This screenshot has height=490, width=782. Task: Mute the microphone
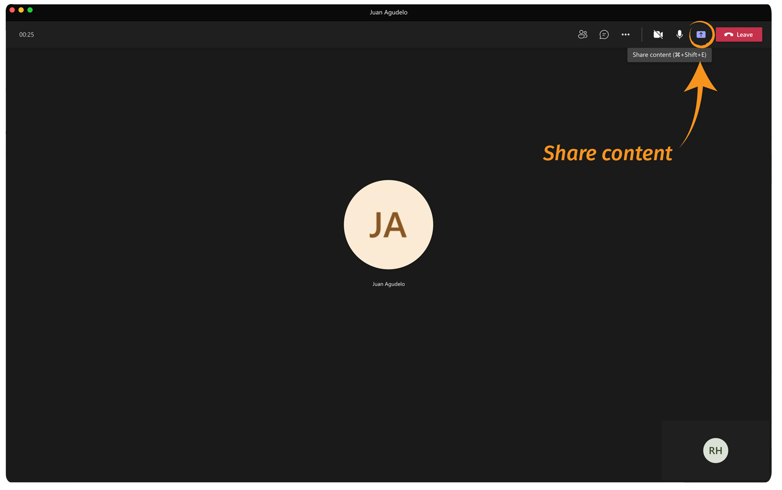tap(679, 34)
